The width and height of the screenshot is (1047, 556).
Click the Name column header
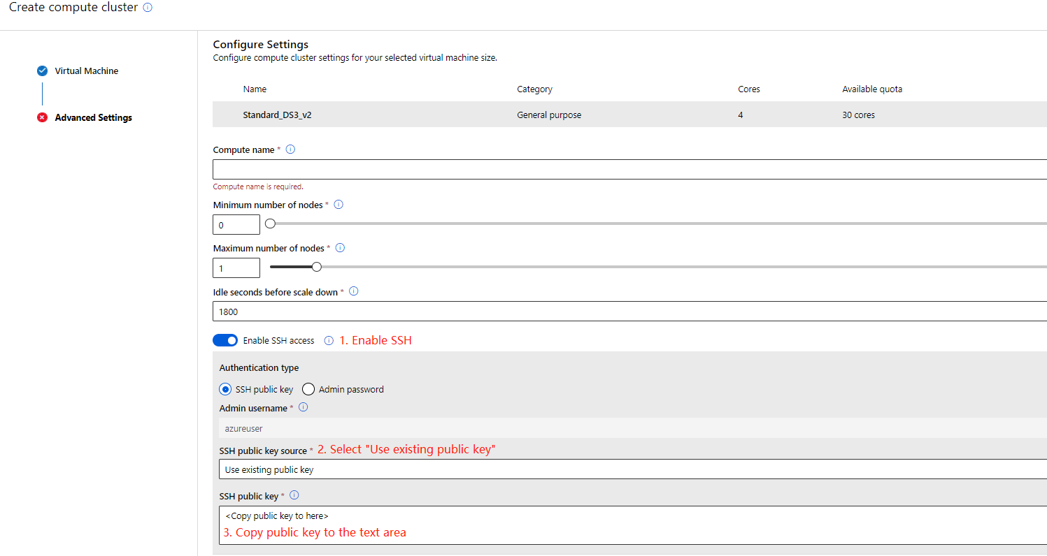click(255, 89)
